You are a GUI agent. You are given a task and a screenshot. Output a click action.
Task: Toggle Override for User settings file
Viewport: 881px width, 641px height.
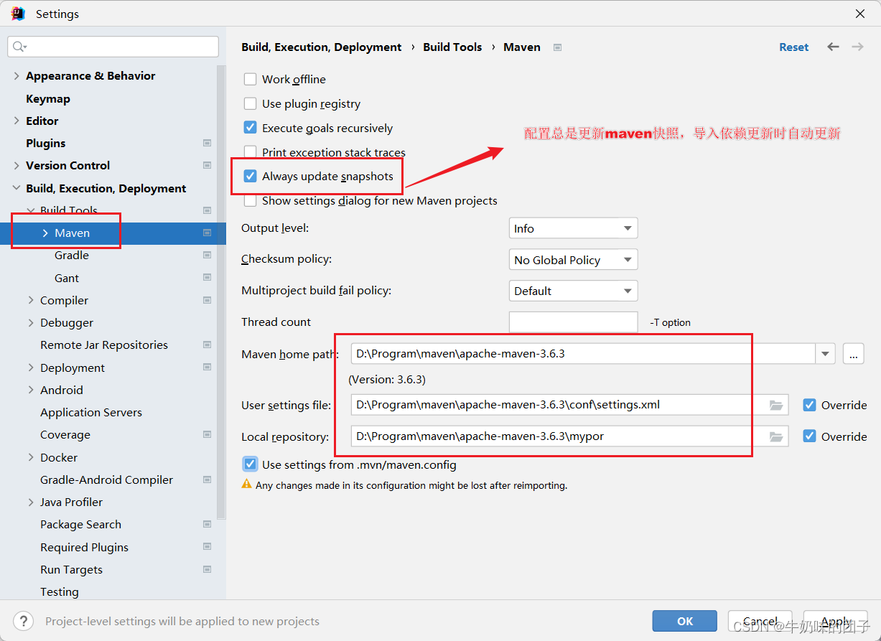[x=809, y=405]
